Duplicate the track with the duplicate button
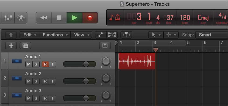 click(25, 46)
